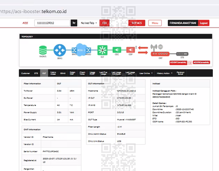Click the AKSES switch icon right of cloud
Screen dimensions: 219x171
tap(88, 50)
